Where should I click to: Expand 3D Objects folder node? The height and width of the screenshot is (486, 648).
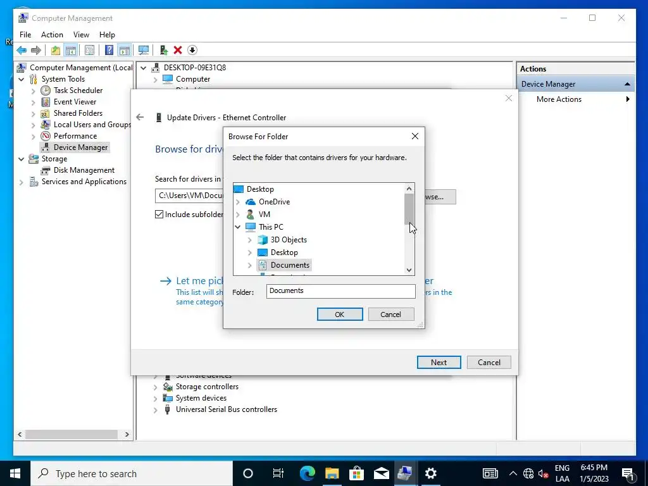pyautogui.click(x=249, y=240)
